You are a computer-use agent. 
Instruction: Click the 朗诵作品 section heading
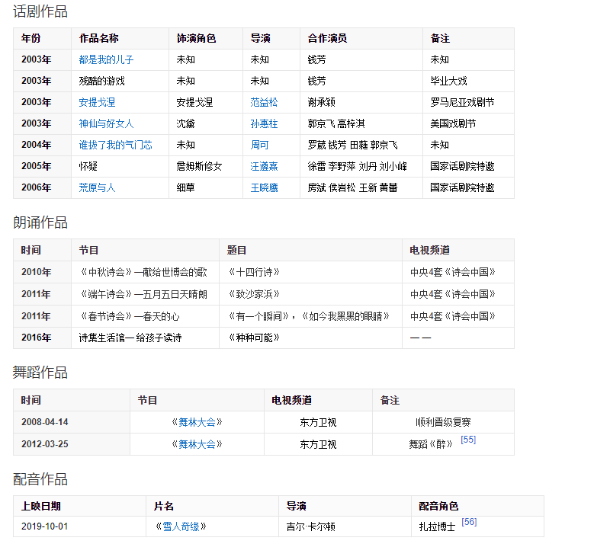(x=40, y=222)
